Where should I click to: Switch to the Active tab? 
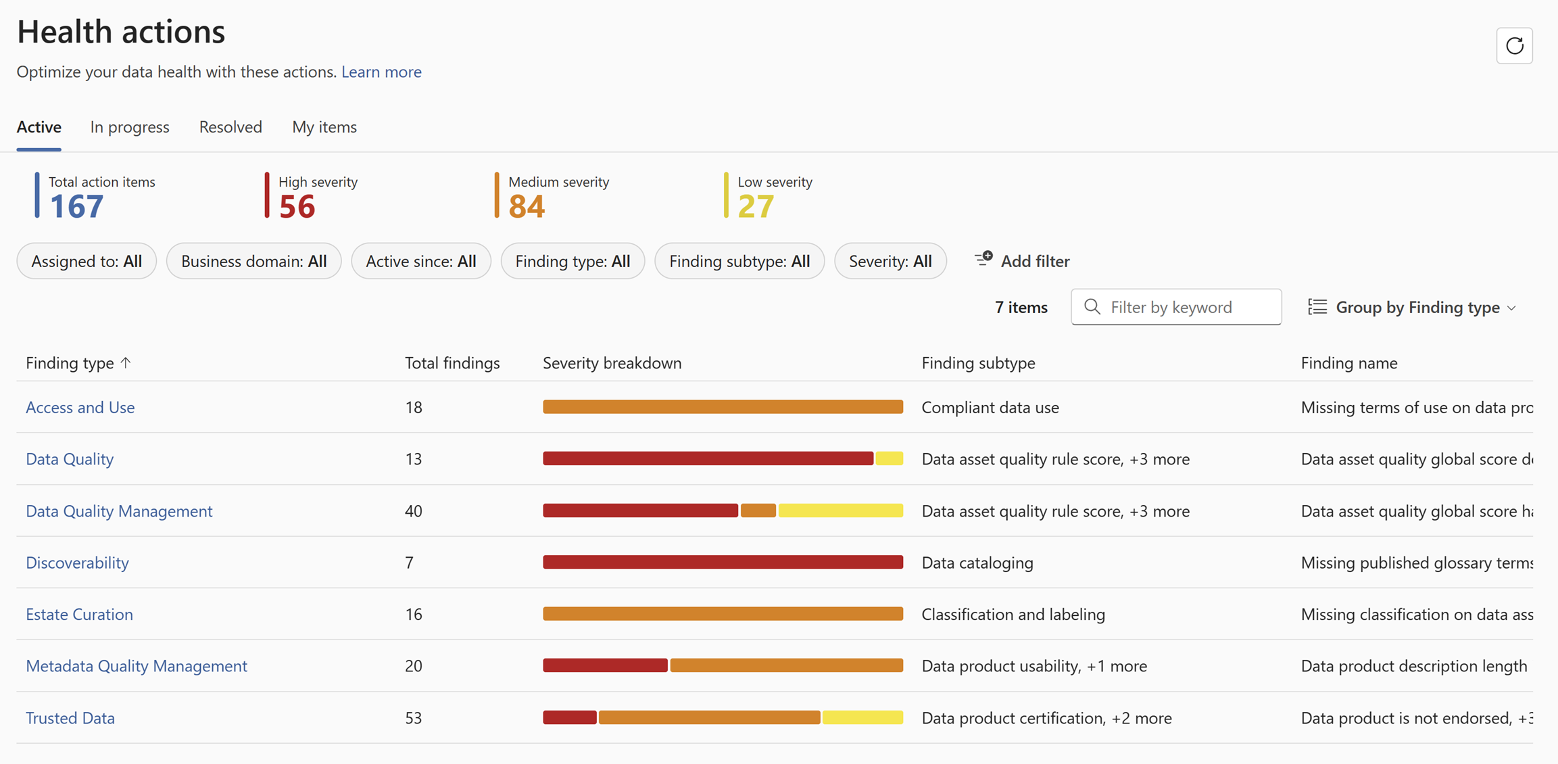pyautogui.click(x=39, y=127)
